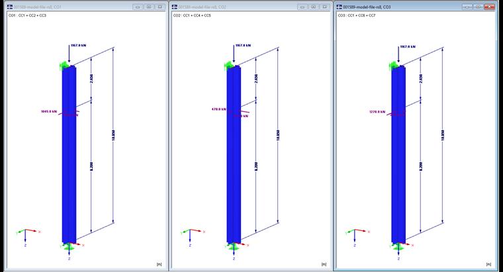Click the application icon in the CO2 window title bar
Screen dimensions: 503x272
[x=175, y=7]
